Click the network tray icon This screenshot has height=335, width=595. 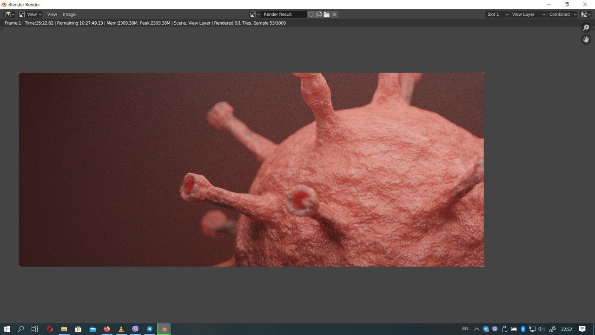point(532,329)
